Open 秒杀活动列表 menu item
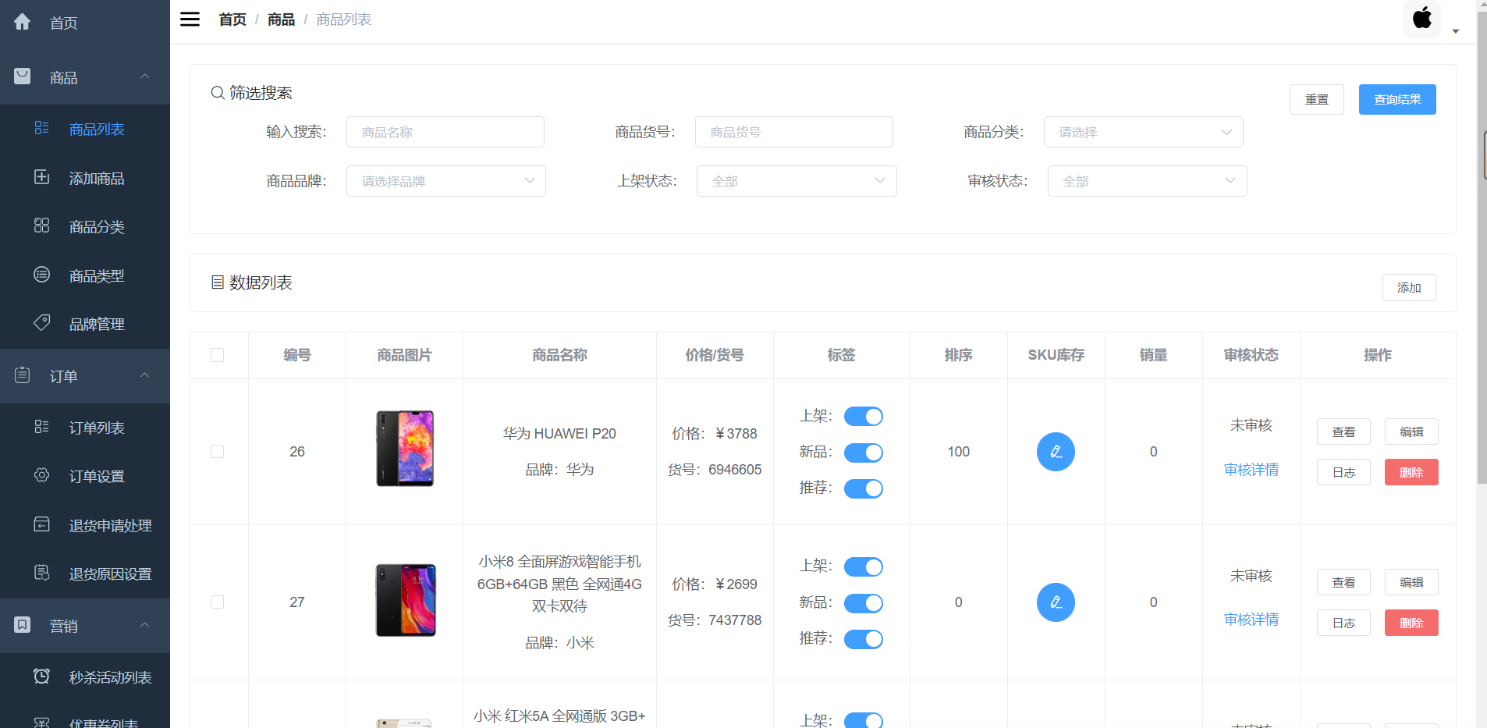 pos(85,677)
